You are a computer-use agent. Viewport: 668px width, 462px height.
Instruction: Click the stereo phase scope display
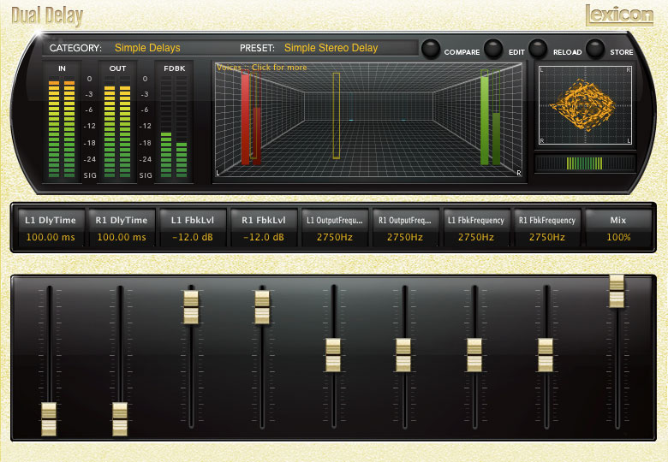tap(585, 104)
